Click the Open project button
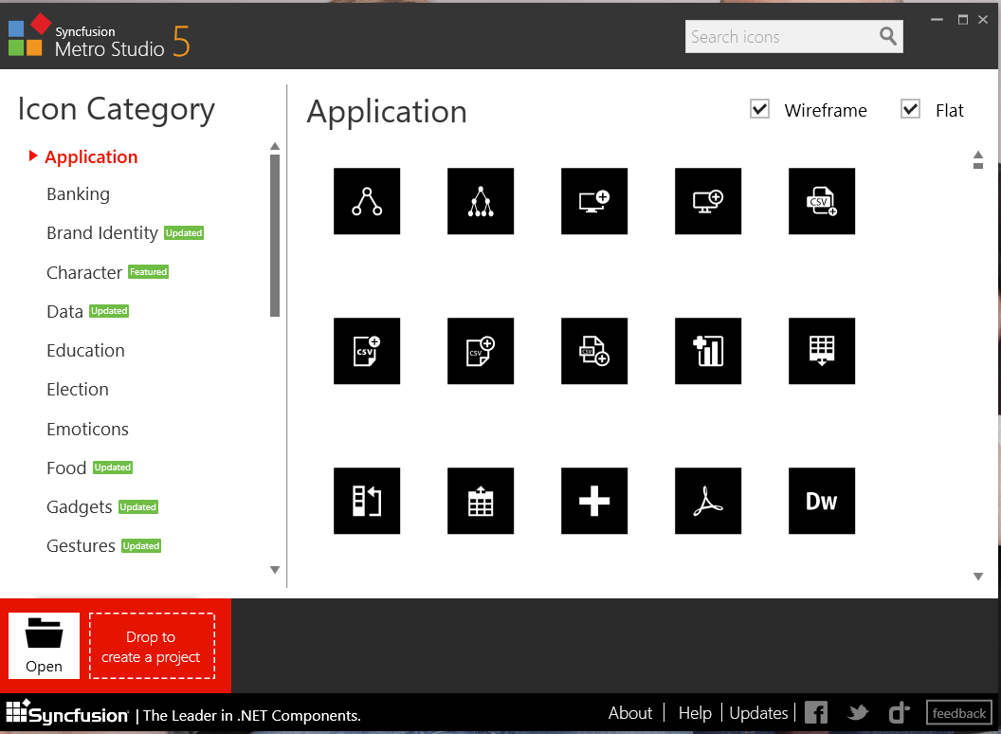Viewport: 1001px width, 734px height. tap(44, 645)
